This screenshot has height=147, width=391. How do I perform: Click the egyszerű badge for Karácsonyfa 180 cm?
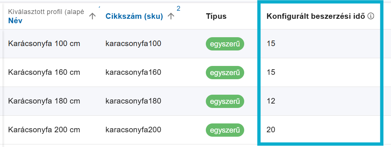(225, 101)
